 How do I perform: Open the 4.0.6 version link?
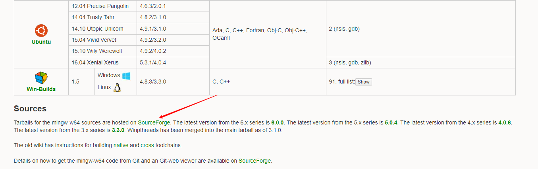[505, 122]
